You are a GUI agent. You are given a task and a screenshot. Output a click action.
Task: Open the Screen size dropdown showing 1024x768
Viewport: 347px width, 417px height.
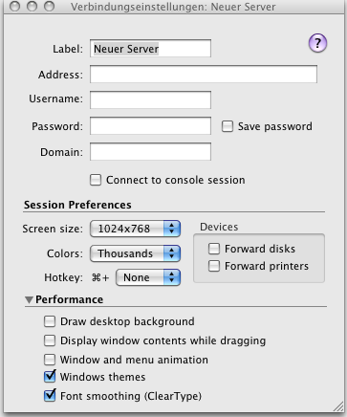[136, 229]
